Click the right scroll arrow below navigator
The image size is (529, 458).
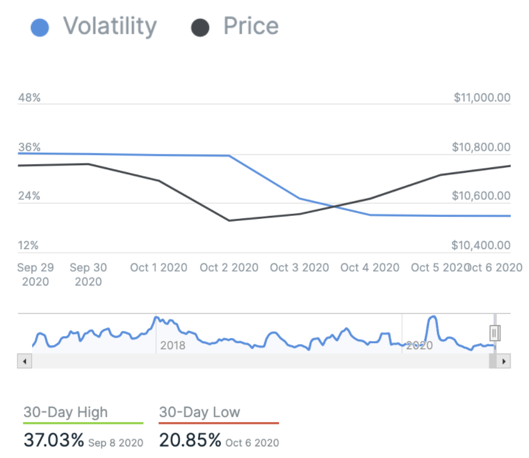[504, 361]
